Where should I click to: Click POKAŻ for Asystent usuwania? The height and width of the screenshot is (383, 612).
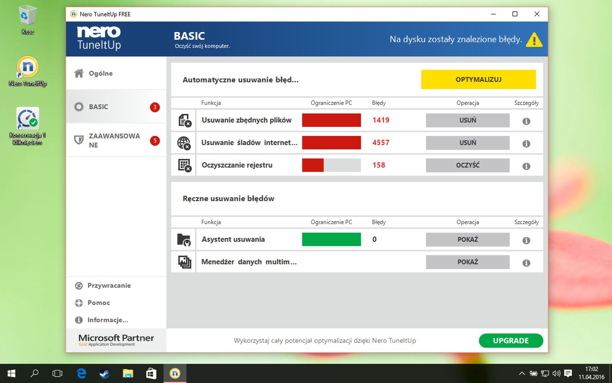pyautogui.click(x=468, y=239)
